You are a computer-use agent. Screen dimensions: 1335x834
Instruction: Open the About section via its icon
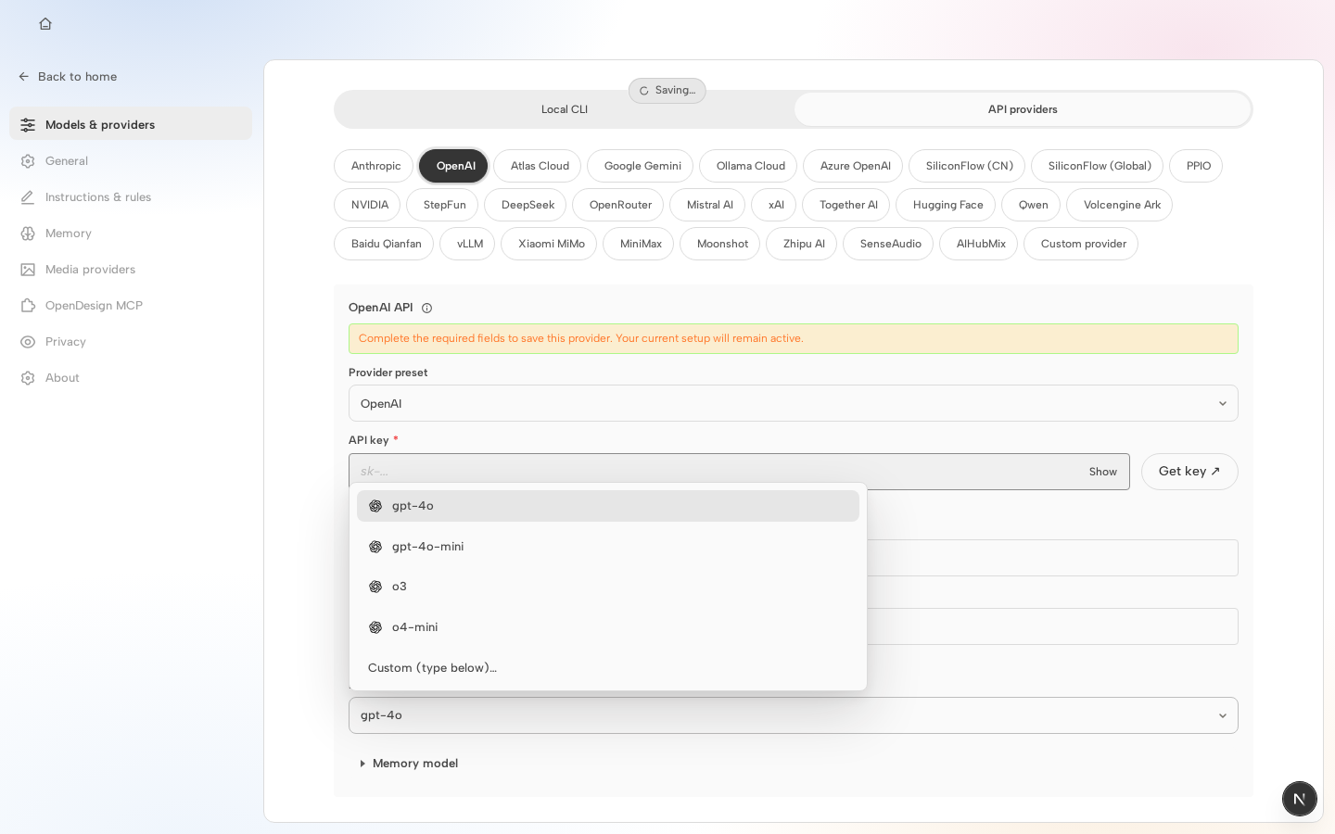(28, 378)
